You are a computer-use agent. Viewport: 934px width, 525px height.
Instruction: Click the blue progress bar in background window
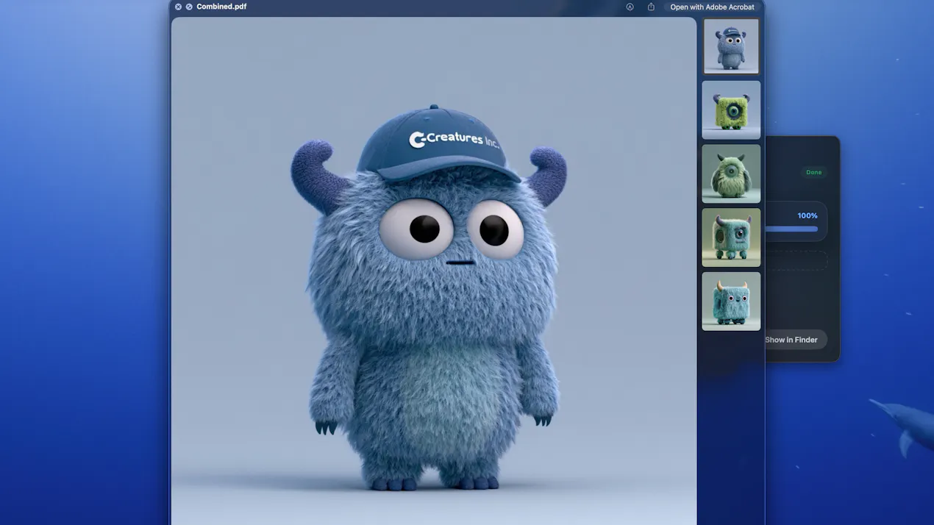[791, 229]
